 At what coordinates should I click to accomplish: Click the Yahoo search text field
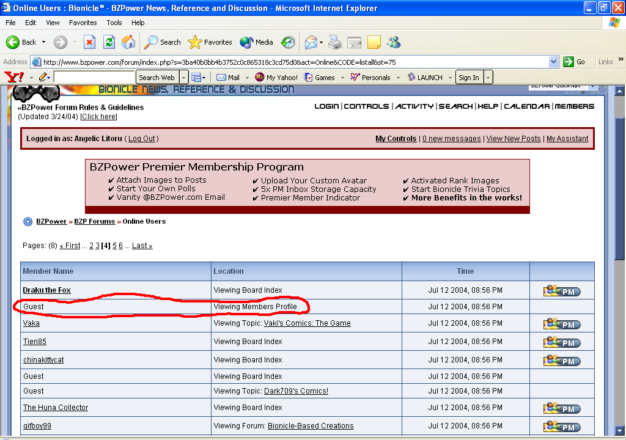(x=94, y=78)
